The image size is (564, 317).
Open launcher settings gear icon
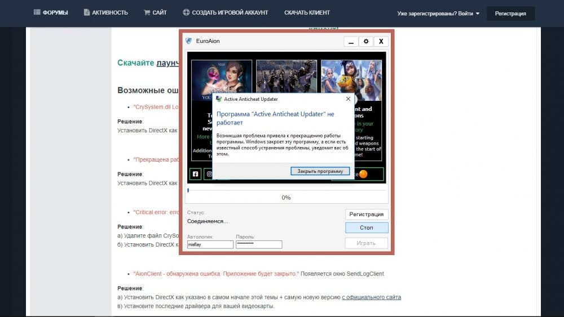pyautogui.click(x=366, y=42)
